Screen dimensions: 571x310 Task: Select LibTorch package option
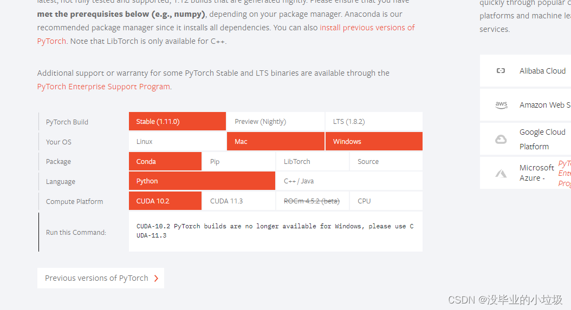click(313, 162)
